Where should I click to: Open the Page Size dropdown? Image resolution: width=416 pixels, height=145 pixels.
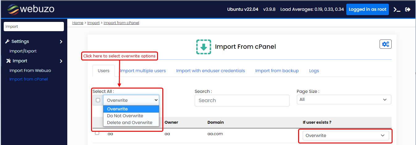344,100
